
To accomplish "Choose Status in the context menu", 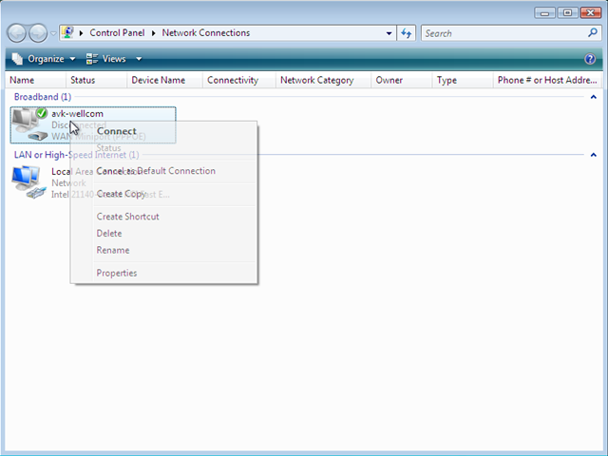I will point(163,148).
